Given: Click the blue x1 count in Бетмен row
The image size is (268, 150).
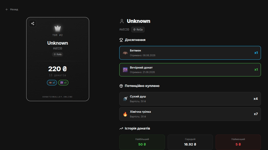Looking at the screenshot, I should pos(256,53).
